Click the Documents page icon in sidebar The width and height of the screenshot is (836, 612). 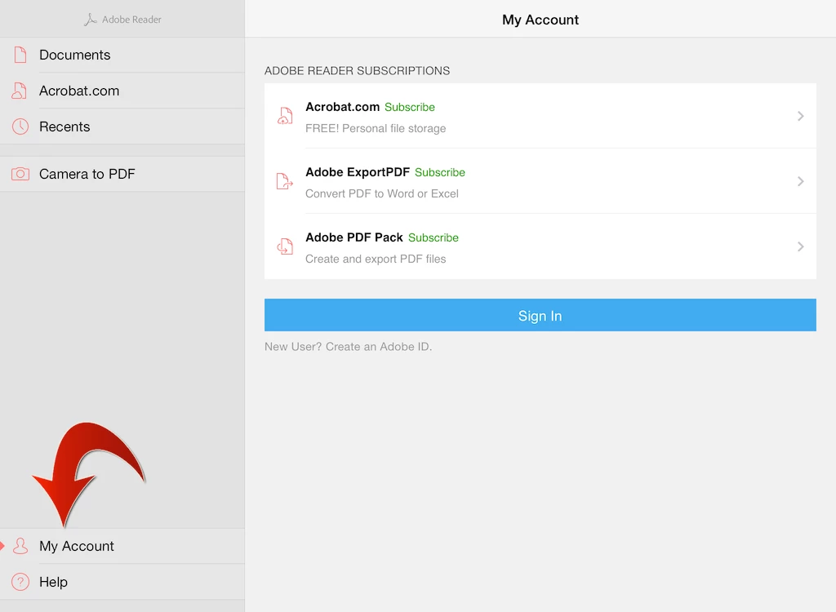coord(20,55)
